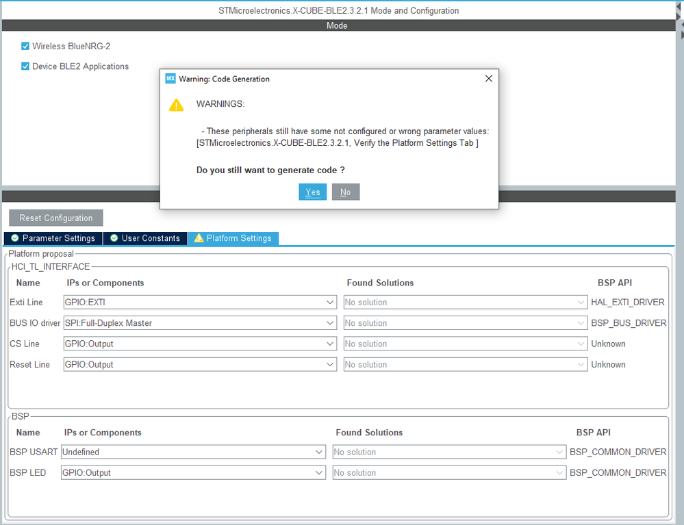
Task: Click the BUS IO driver row label
Action: coord(35,323)
